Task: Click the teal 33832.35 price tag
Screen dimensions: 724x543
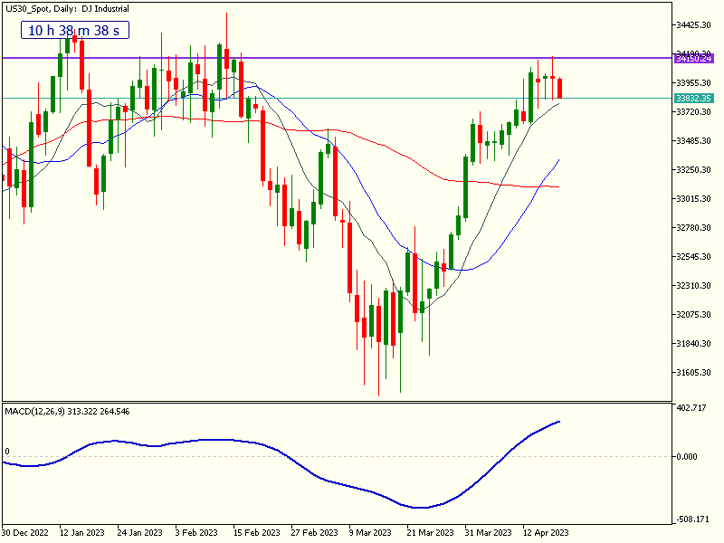Action: click(x=694, y=98)
